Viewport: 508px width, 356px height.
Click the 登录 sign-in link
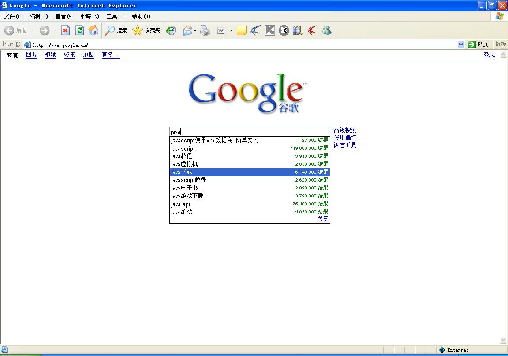(489, 55)
